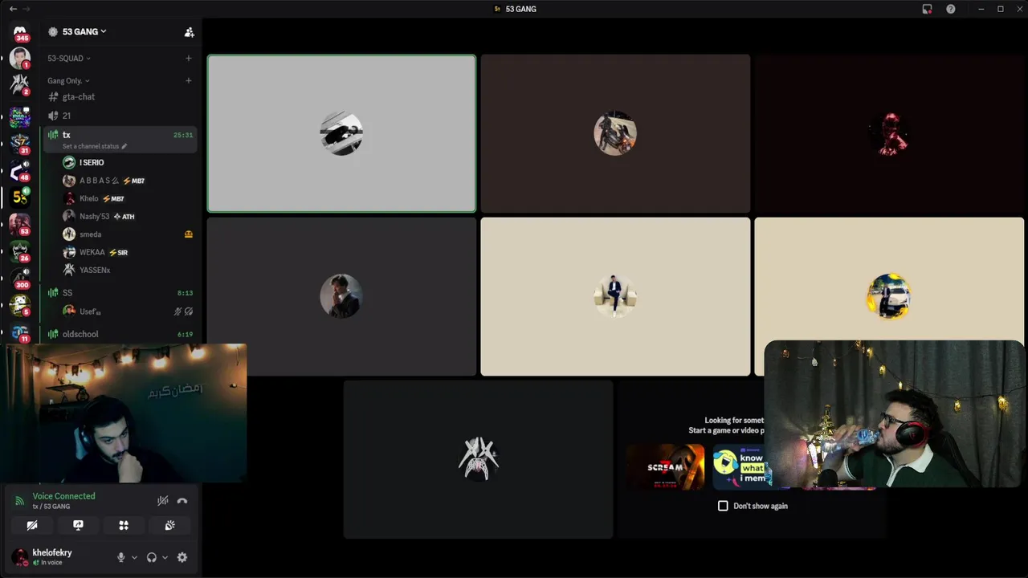
Task: Select the speaking green-bordered video tile
Action: point(341,133)
